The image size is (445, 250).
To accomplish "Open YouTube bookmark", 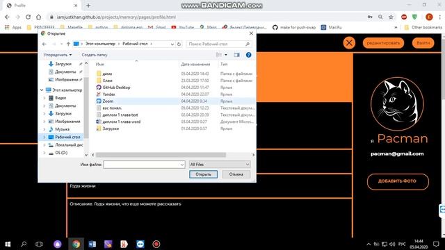I will (x=183, y=28).
